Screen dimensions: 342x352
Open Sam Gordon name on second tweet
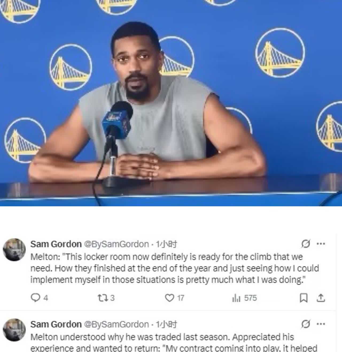click(56, 324)
